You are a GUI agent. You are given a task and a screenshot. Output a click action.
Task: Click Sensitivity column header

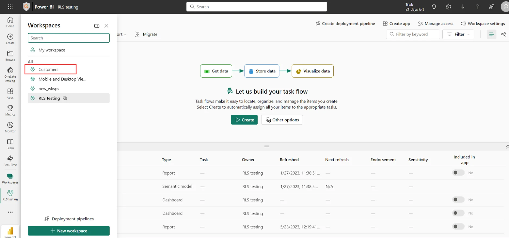tap(418, 160)
